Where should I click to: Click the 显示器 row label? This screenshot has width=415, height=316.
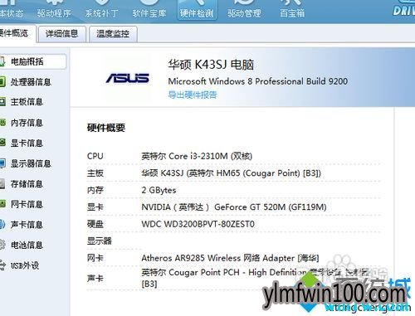click(100, 241)
